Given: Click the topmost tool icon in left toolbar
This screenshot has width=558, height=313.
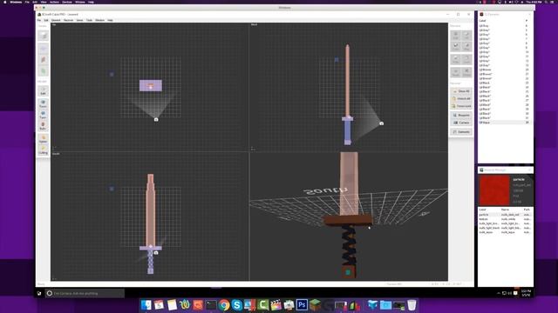Looking at the screenshot, I should 44,36.
